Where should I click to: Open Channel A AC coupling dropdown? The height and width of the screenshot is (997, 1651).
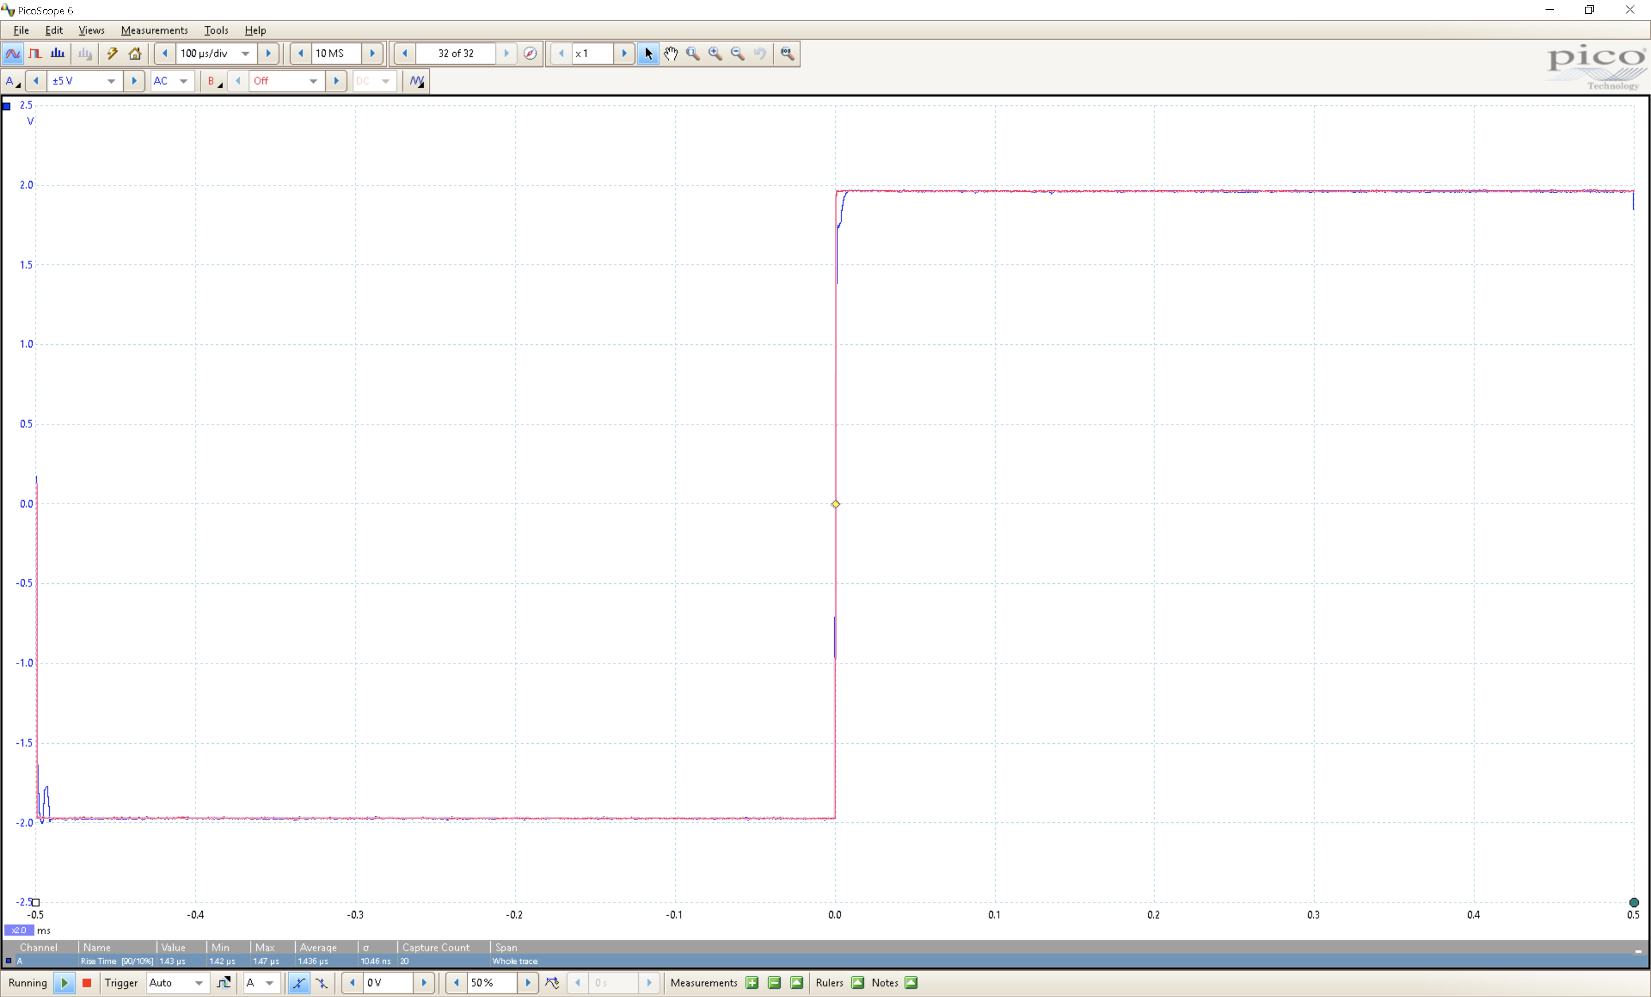click(171, 81)
